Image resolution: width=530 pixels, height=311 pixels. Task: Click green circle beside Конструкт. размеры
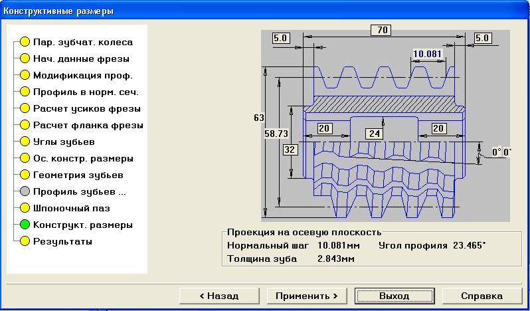pos(25,225)
